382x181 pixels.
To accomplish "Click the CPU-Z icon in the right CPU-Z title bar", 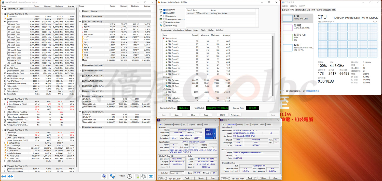I will coord(221,120).
